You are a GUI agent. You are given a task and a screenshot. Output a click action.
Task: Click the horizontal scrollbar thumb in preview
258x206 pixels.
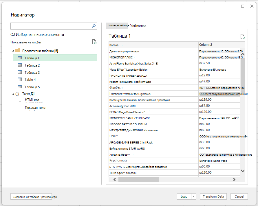pos(139,180)
